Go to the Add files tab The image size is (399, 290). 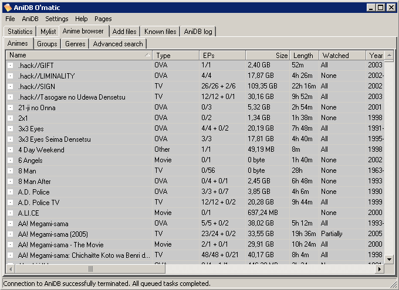(124, 32)
